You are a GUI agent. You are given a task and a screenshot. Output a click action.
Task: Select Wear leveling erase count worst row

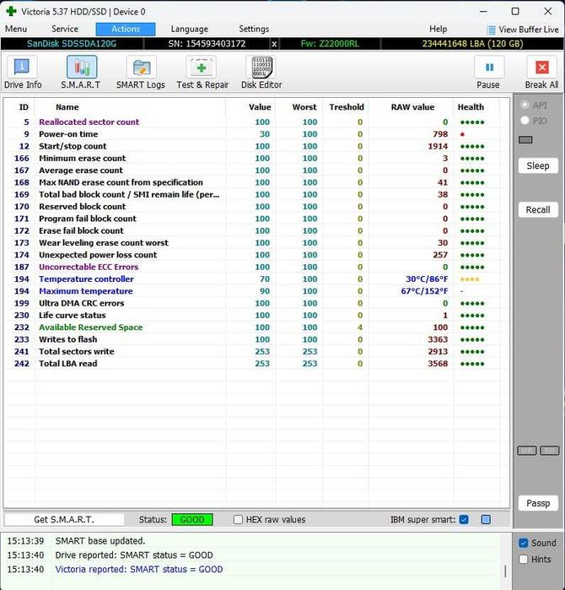(x=256, y=243)
